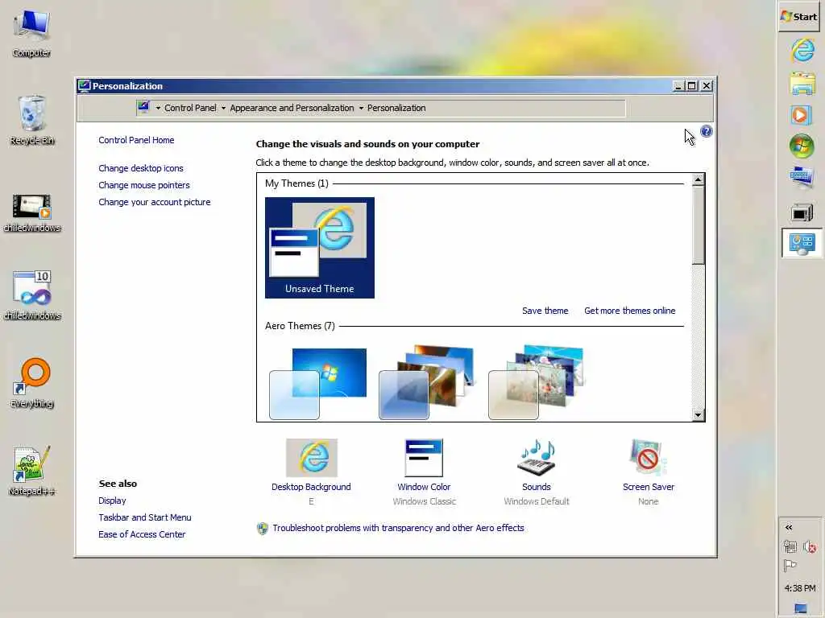Click the network tray icon
The image size is (825, 618).
click(x=790, y=547)
